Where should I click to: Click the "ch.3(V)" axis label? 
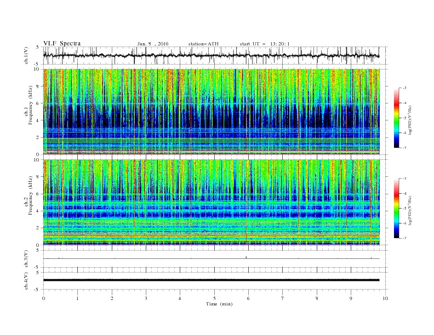pos(26,258)
